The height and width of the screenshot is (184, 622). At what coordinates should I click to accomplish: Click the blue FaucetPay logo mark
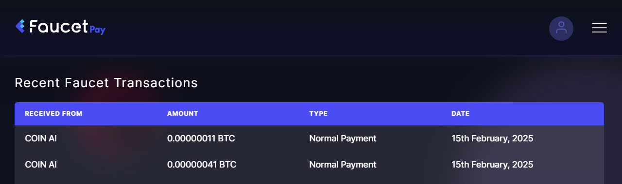pos(20,26)
